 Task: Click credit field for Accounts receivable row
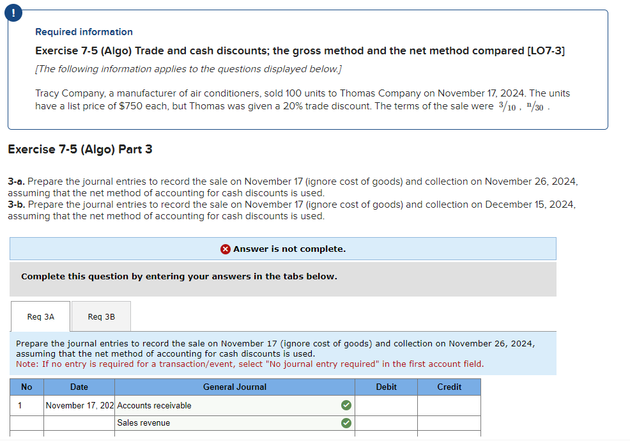(449, 406)
